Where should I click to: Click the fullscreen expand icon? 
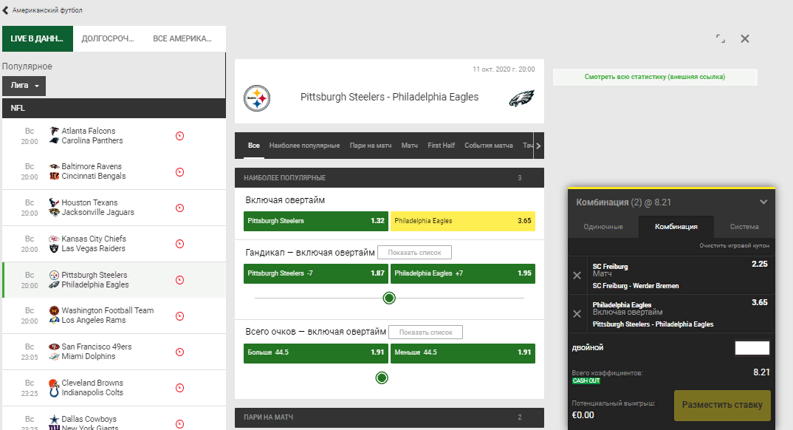pos(721,38)
